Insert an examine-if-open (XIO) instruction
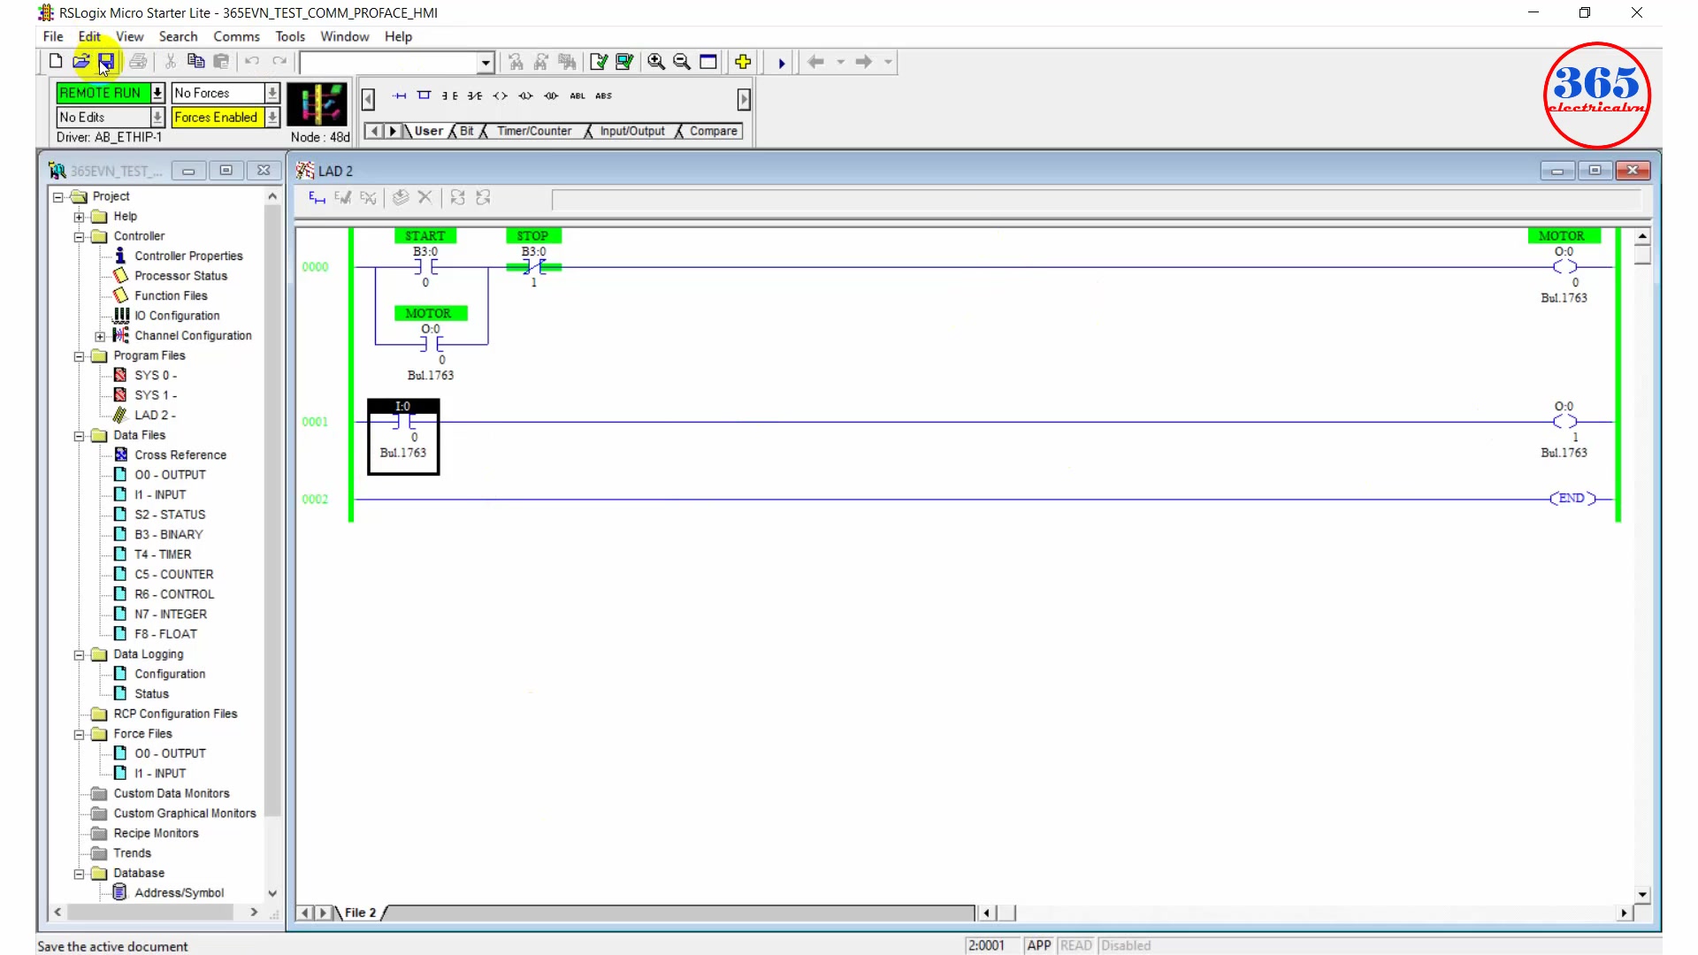The height and width of the screenshot is (955, 1698). [x=475, y=95]
